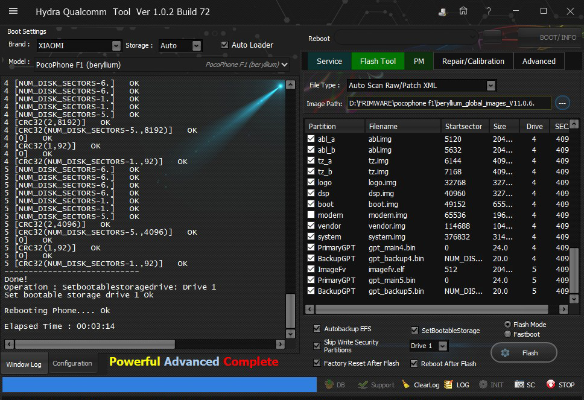Click the BOOT/ INFO button

click(550, 37)
